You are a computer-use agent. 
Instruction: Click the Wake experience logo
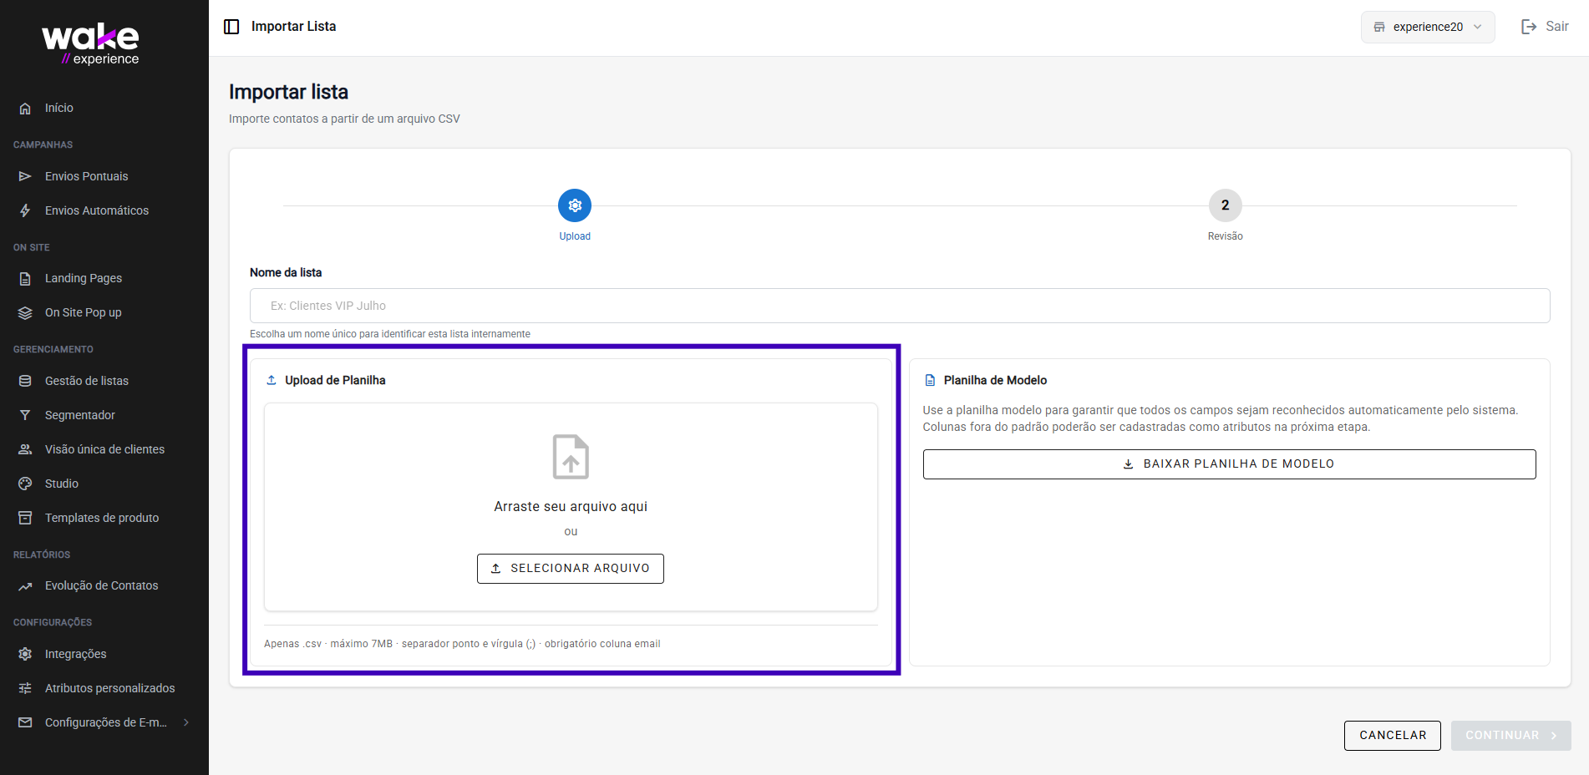pyautogui.click(x=91, y=44)
